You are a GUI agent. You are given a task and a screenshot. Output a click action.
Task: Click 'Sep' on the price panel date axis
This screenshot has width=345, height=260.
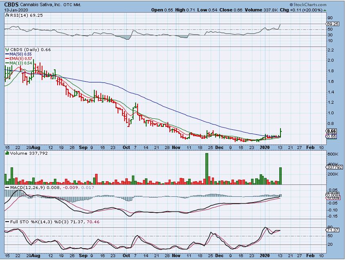83,147
